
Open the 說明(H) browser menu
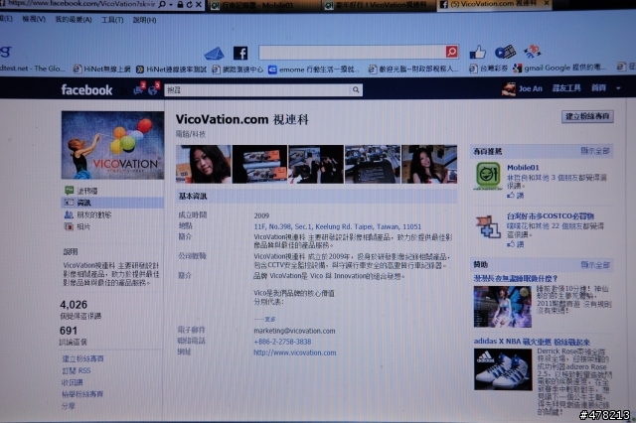144,20
